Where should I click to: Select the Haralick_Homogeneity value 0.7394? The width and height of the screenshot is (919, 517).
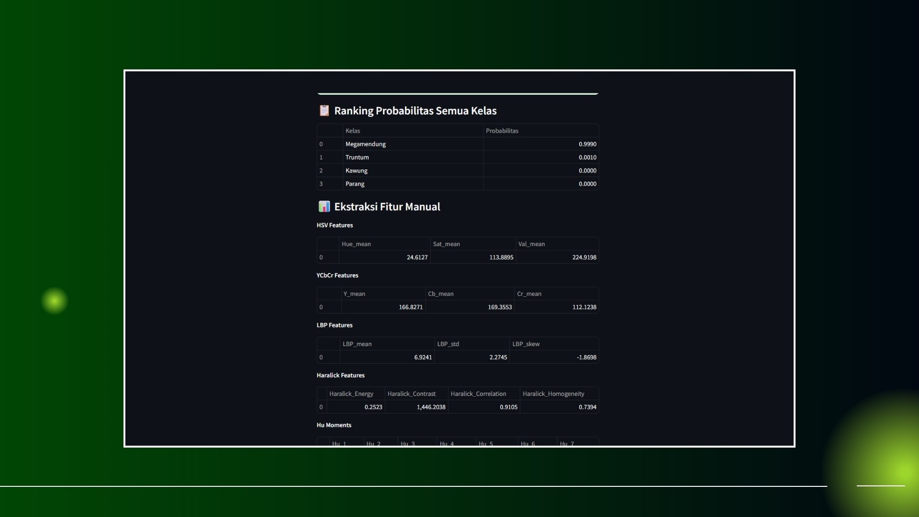587,407
